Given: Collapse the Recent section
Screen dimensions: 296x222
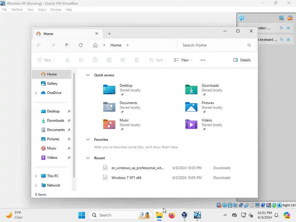Looking at the screenshot, I should pyautogui.click(x=88, y=158).
